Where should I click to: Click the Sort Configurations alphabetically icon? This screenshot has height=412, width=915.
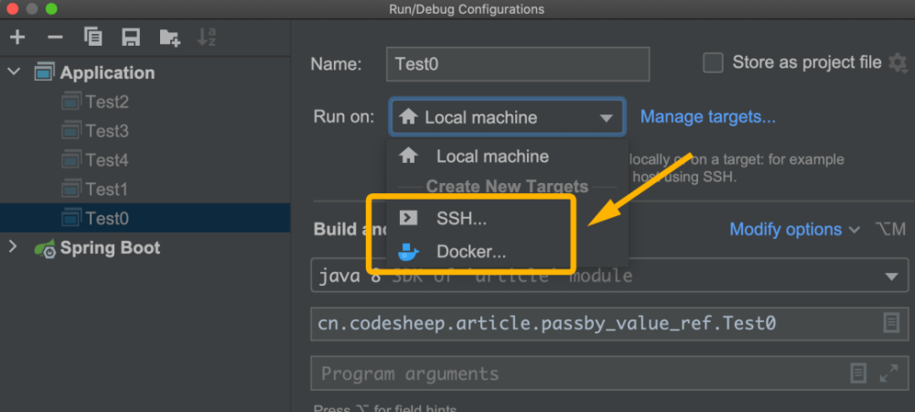(207, 37)
